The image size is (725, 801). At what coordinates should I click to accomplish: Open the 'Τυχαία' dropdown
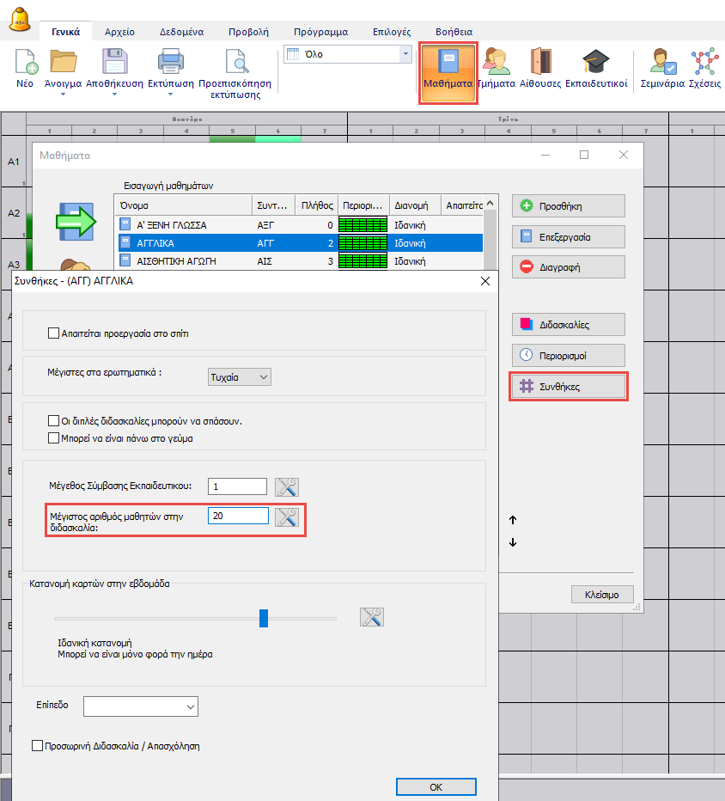click(240, 376)
